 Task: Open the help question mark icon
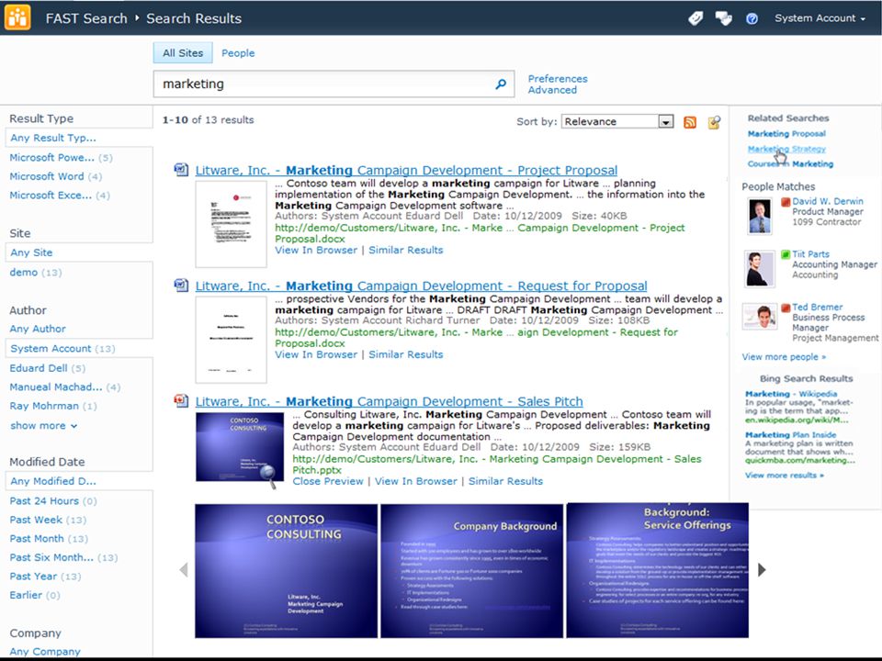click(752, 19)
